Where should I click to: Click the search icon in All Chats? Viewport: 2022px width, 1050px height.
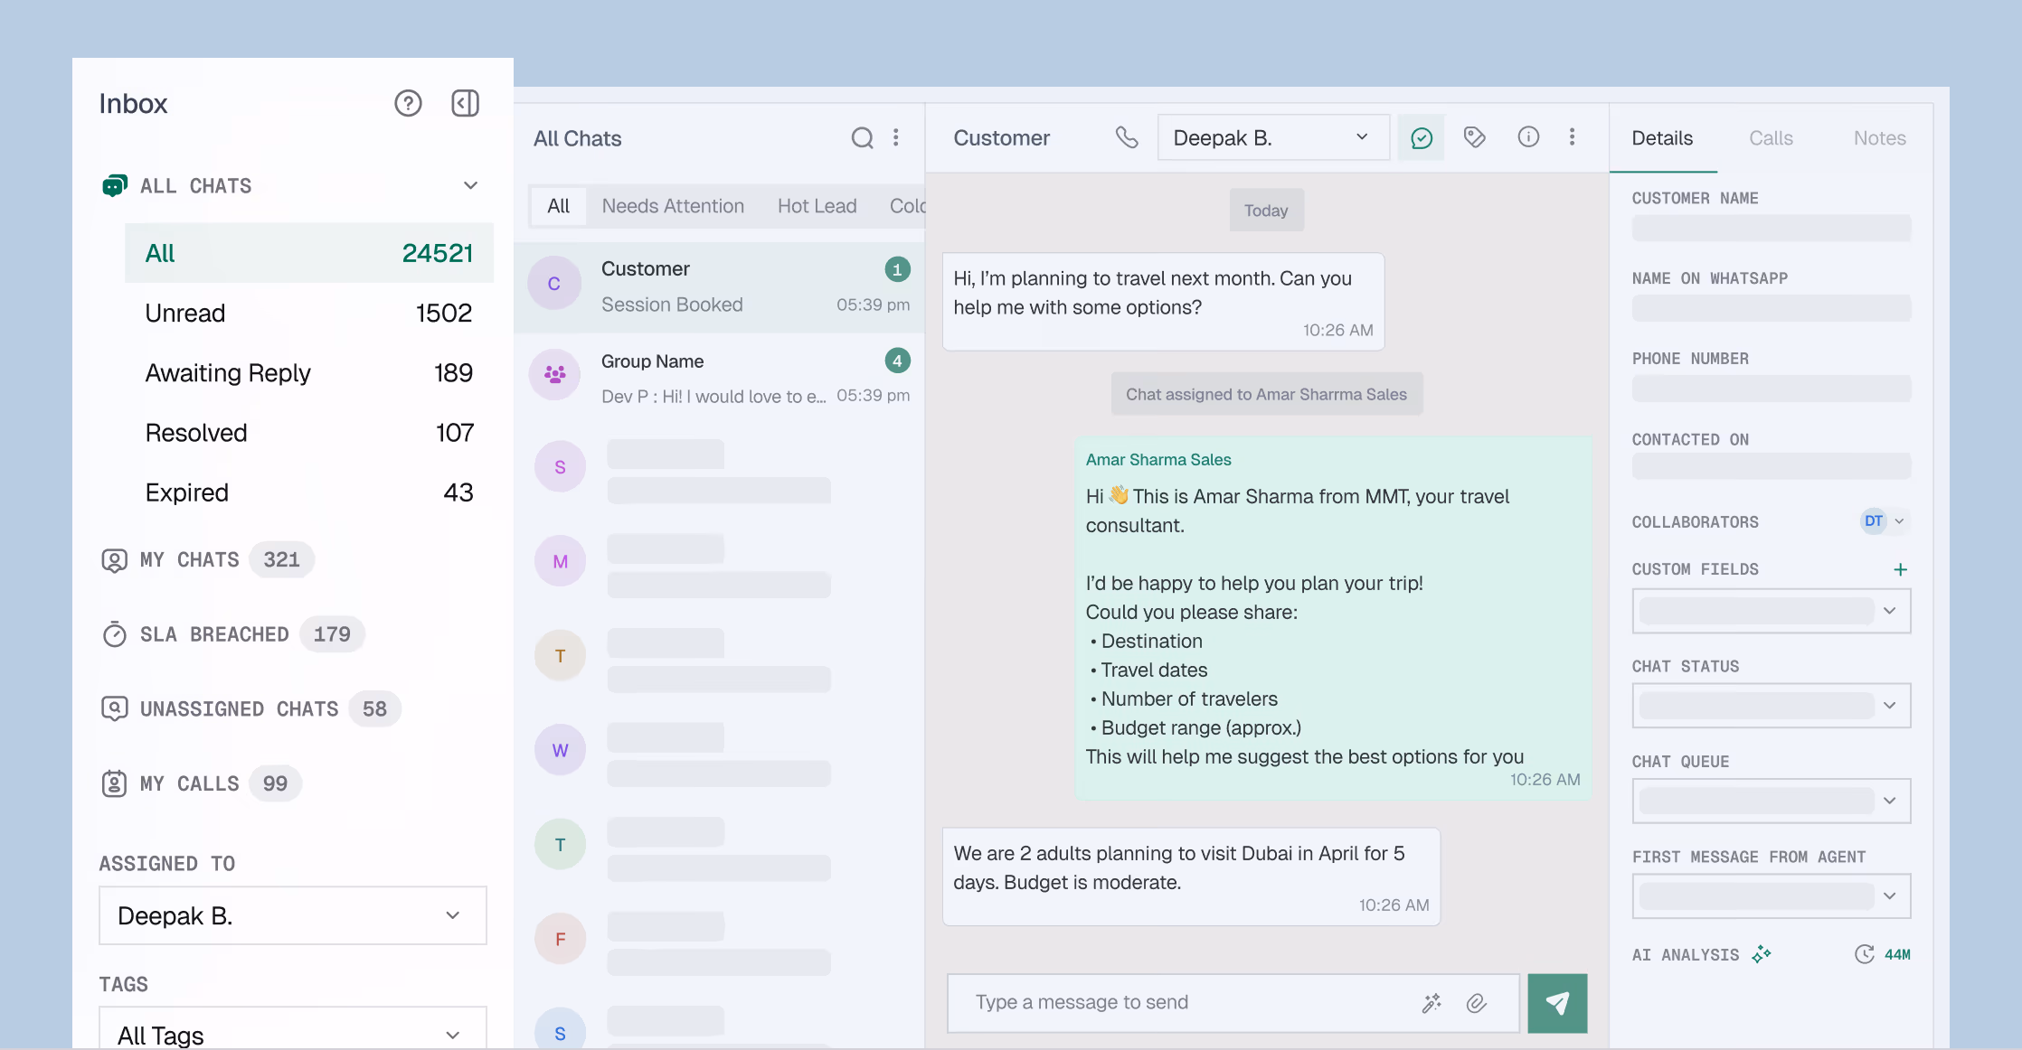862,138
